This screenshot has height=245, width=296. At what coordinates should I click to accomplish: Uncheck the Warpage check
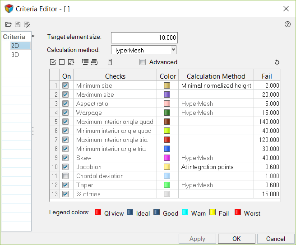point(65,113)
